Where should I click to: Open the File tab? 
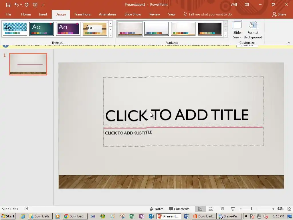[x=8, y=14]
